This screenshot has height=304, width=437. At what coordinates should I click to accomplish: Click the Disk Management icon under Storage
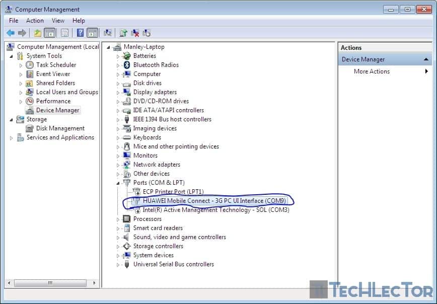click(30, 128)
